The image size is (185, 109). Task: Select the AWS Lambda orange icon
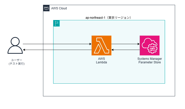[x=101, y=45]
